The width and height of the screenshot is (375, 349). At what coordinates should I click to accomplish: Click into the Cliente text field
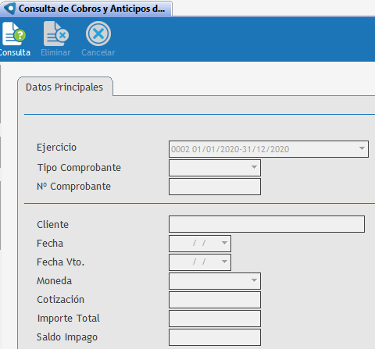click(266, 224)
